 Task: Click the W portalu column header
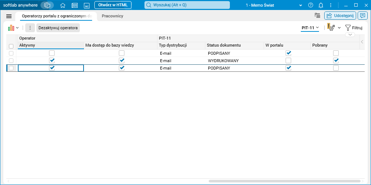click(287, 45)
